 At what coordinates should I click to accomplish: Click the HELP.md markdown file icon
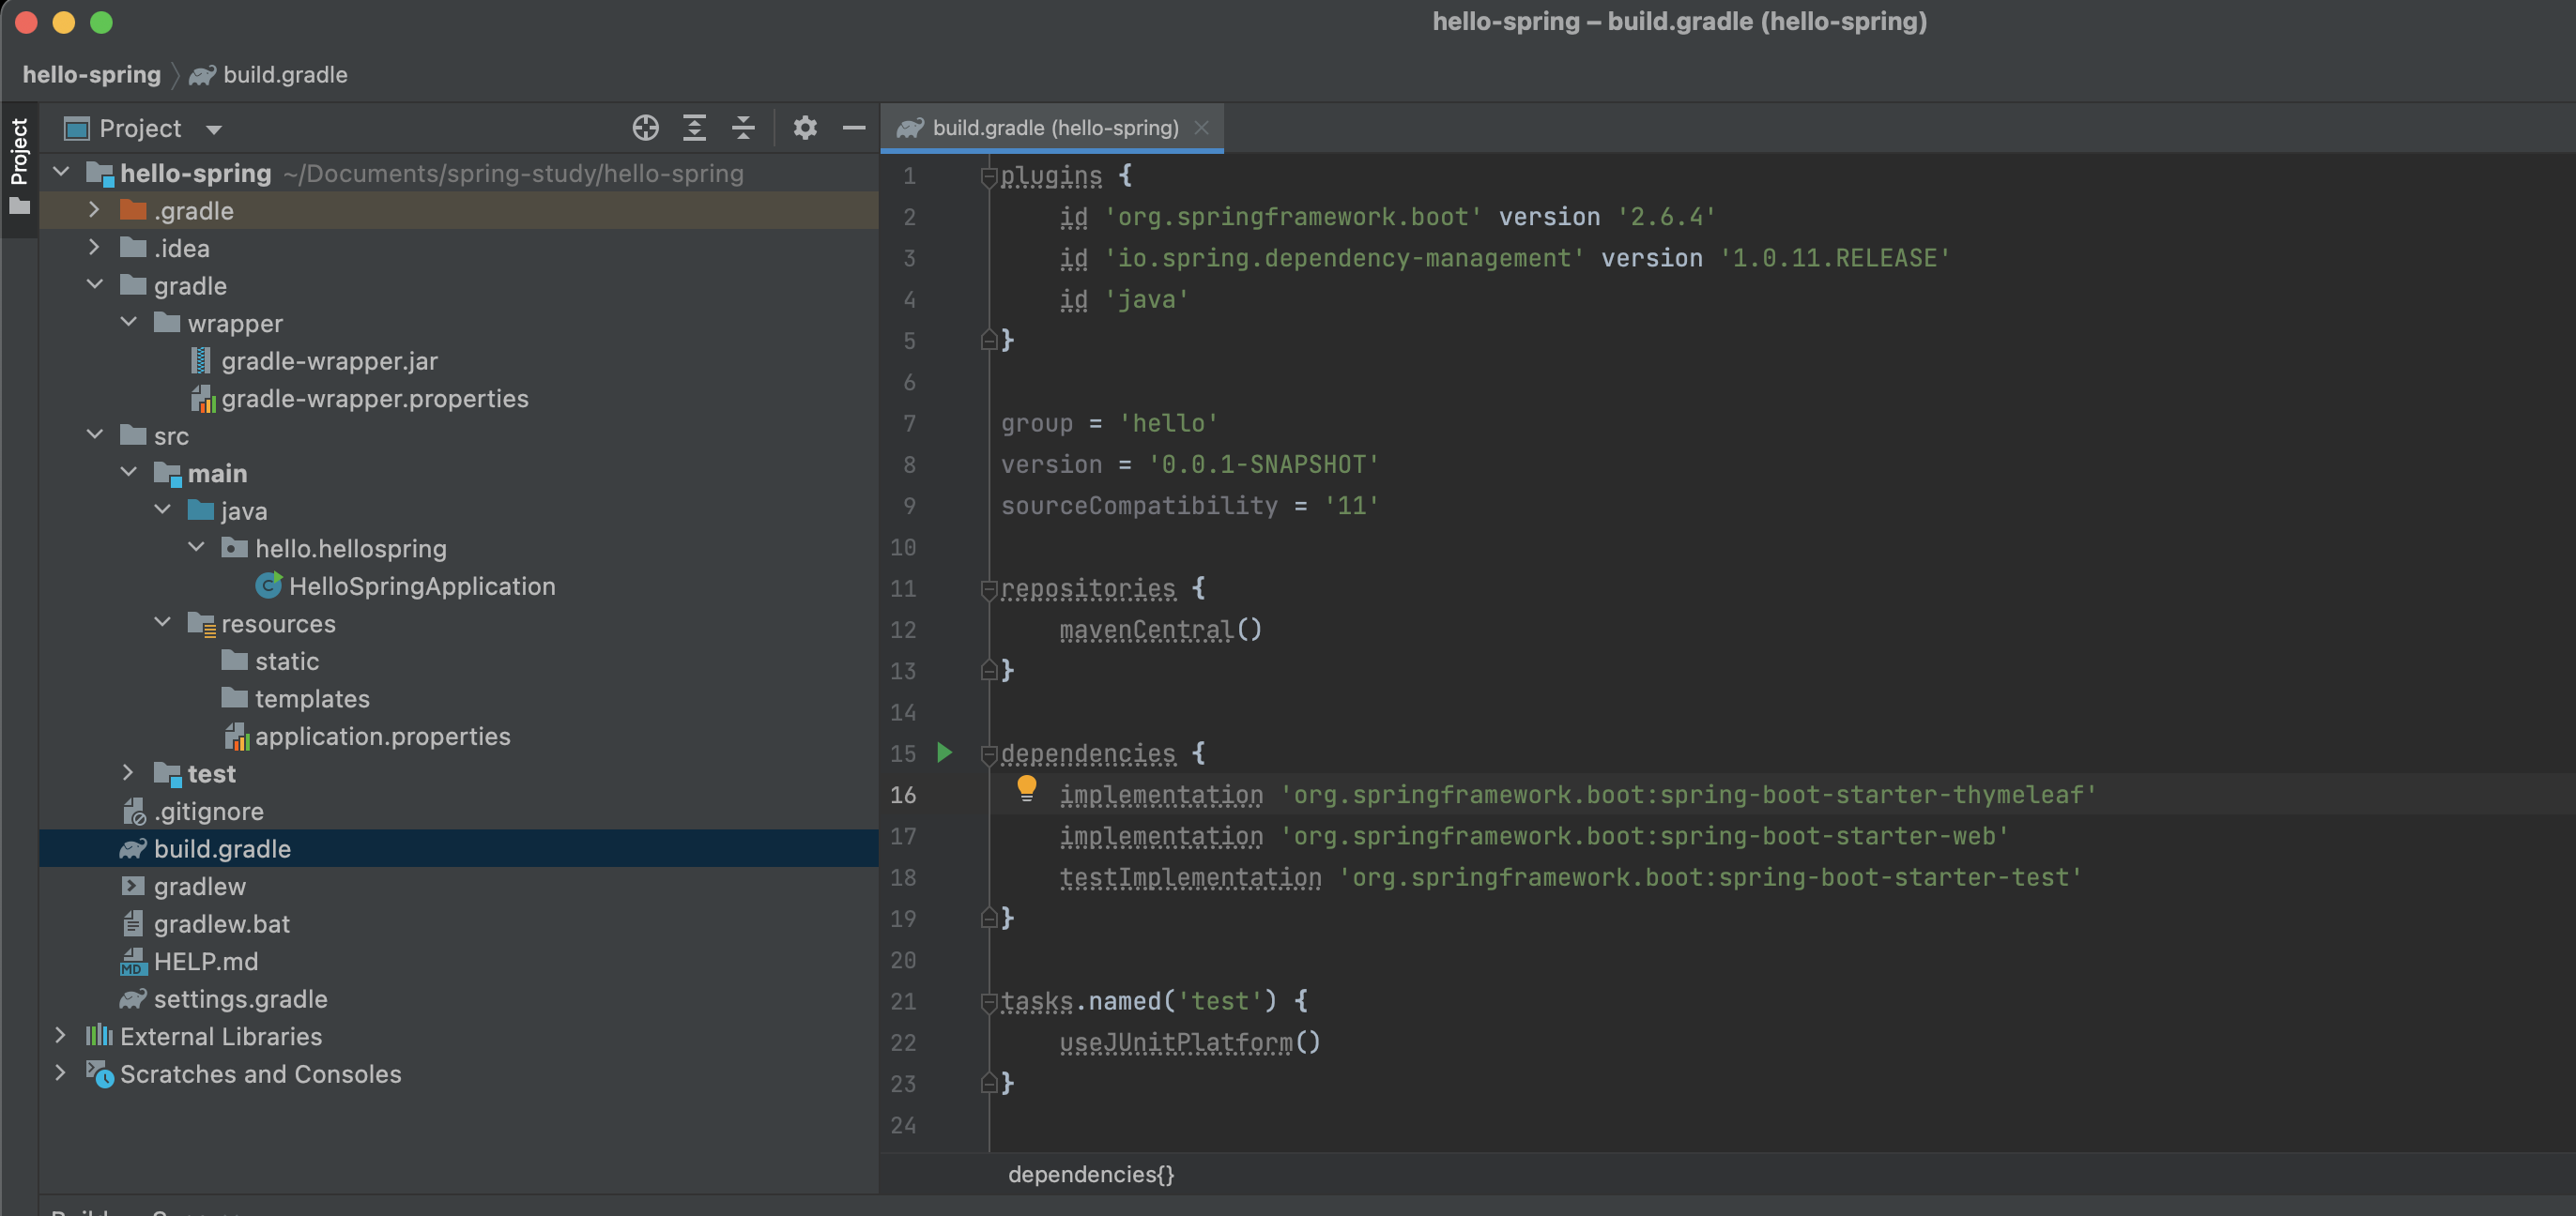click(133, 961)
